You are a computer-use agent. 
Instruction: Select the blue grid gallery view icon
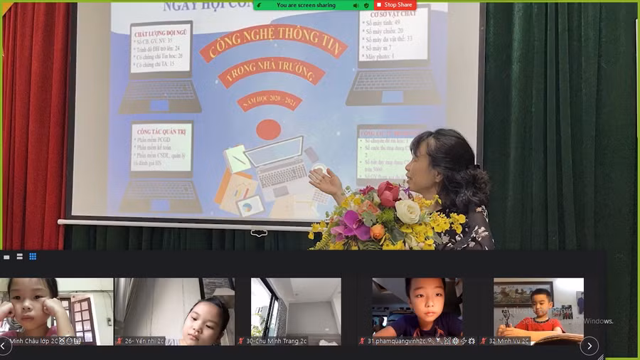click(x=33, y=256)
